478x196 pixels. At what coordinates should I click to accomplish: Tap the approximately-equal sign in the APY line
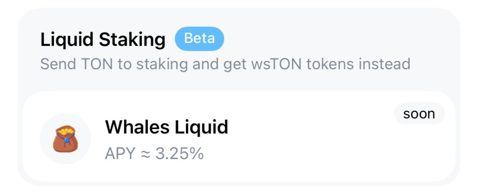(x=145, y=154)
